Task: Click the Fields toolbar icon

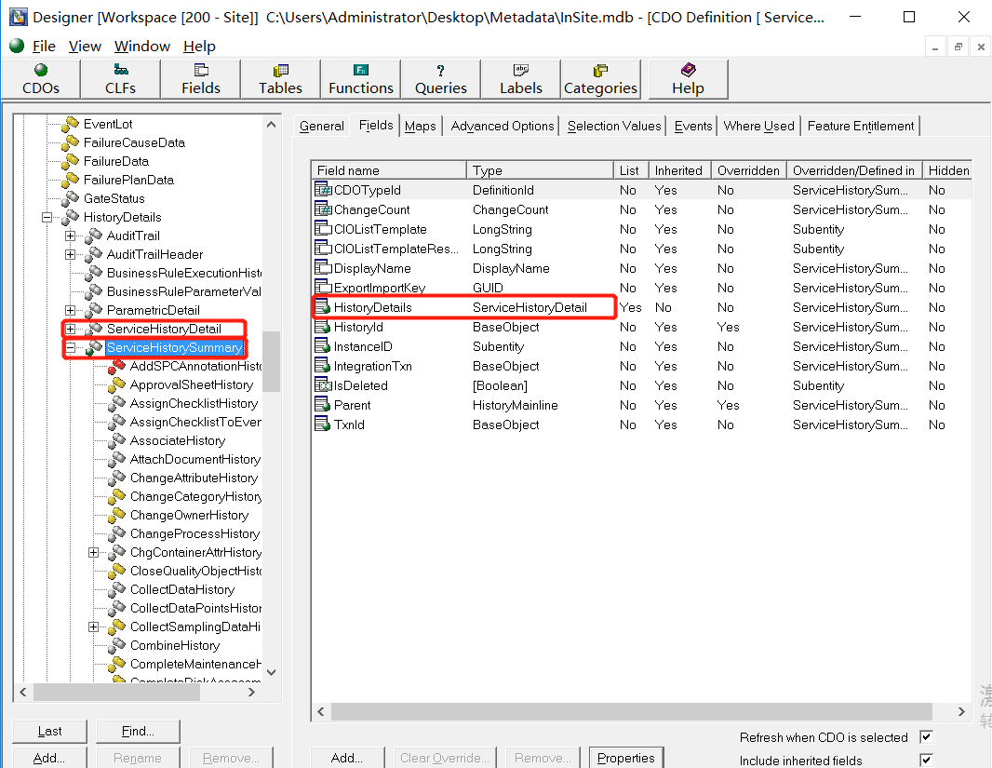Action: coord(200,79)
